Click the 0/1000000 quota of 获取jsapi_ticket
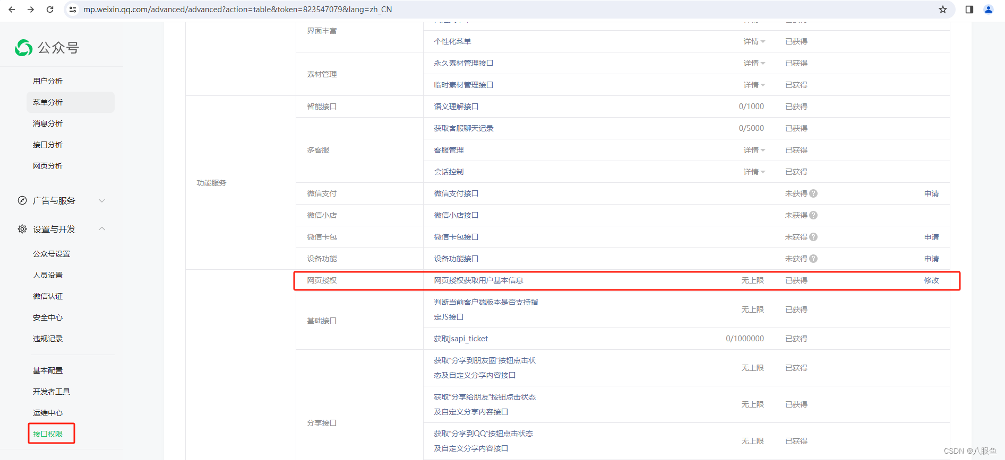Screen dimensions: 1005x460 point(745,339)
